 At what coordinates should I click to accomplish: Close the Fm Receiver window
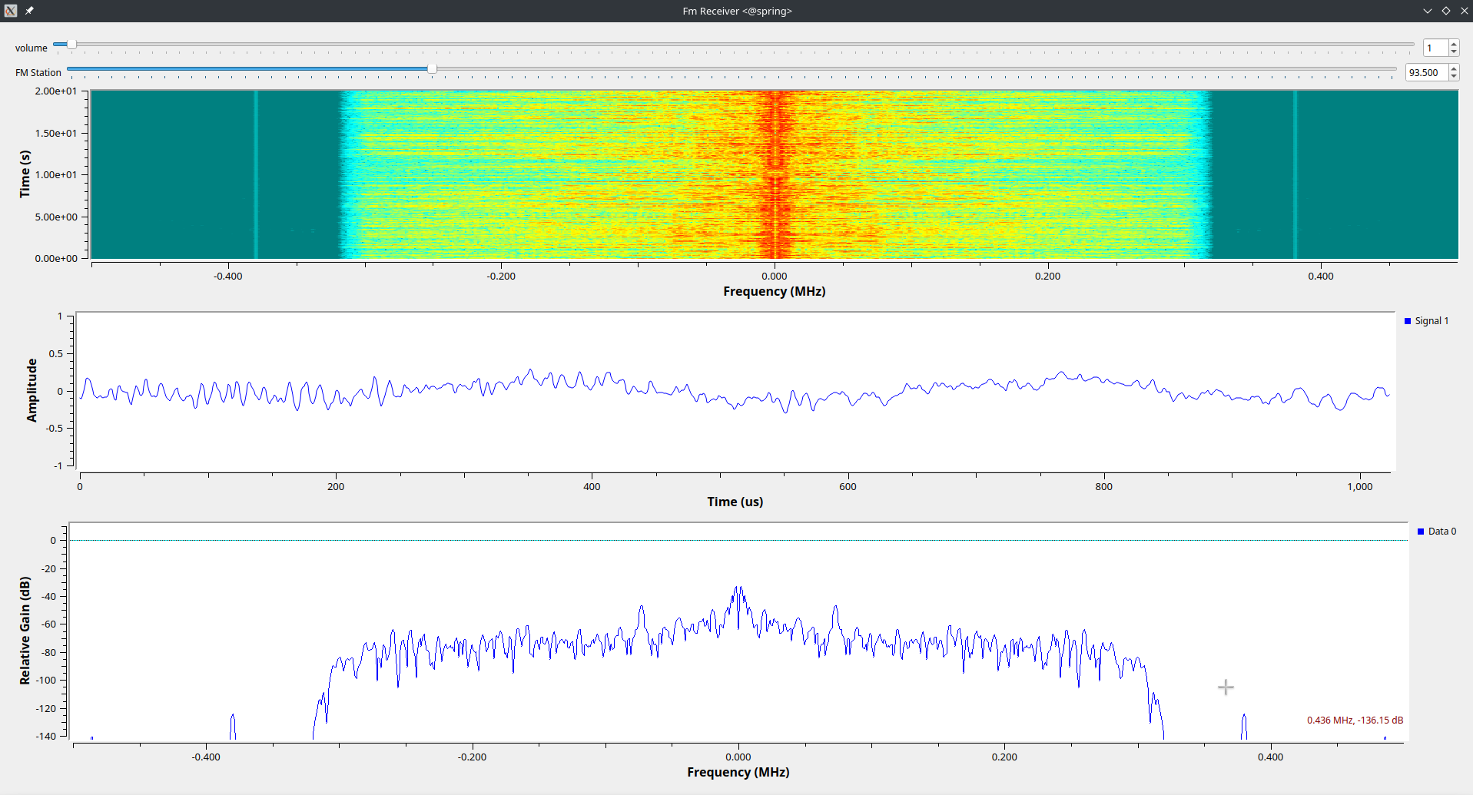tap(1464, 11)
